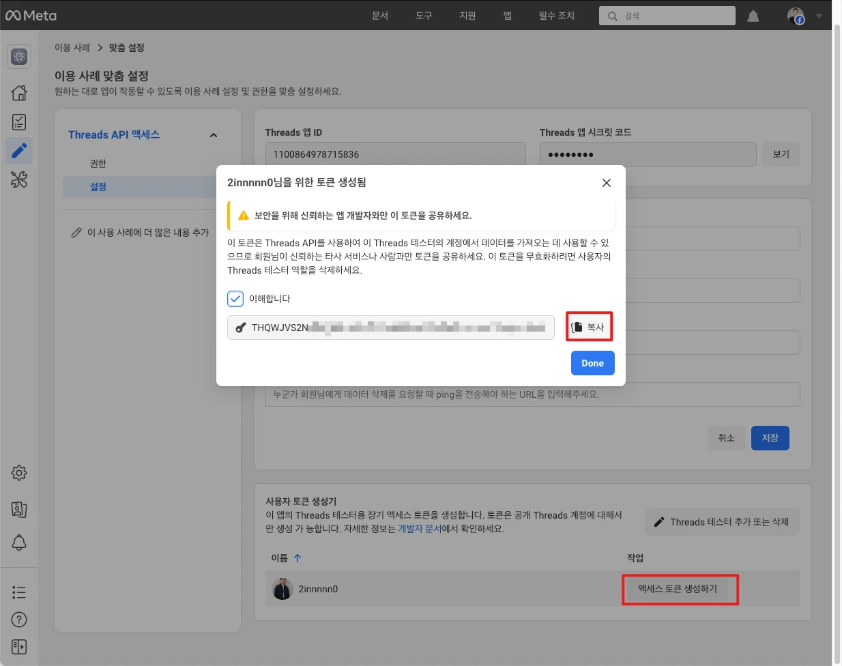Toggle the sidebar panel icon at bottom

[19, 647]
